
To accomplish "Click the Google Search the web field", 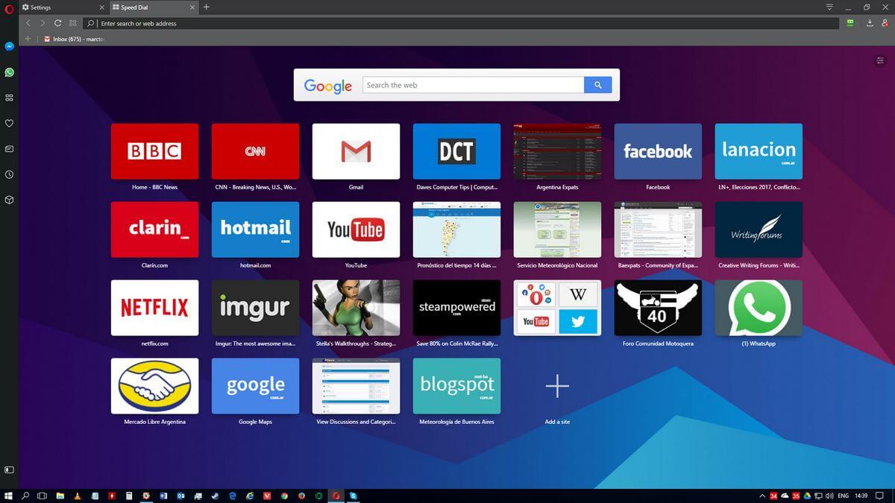I will tap(473, 85).
